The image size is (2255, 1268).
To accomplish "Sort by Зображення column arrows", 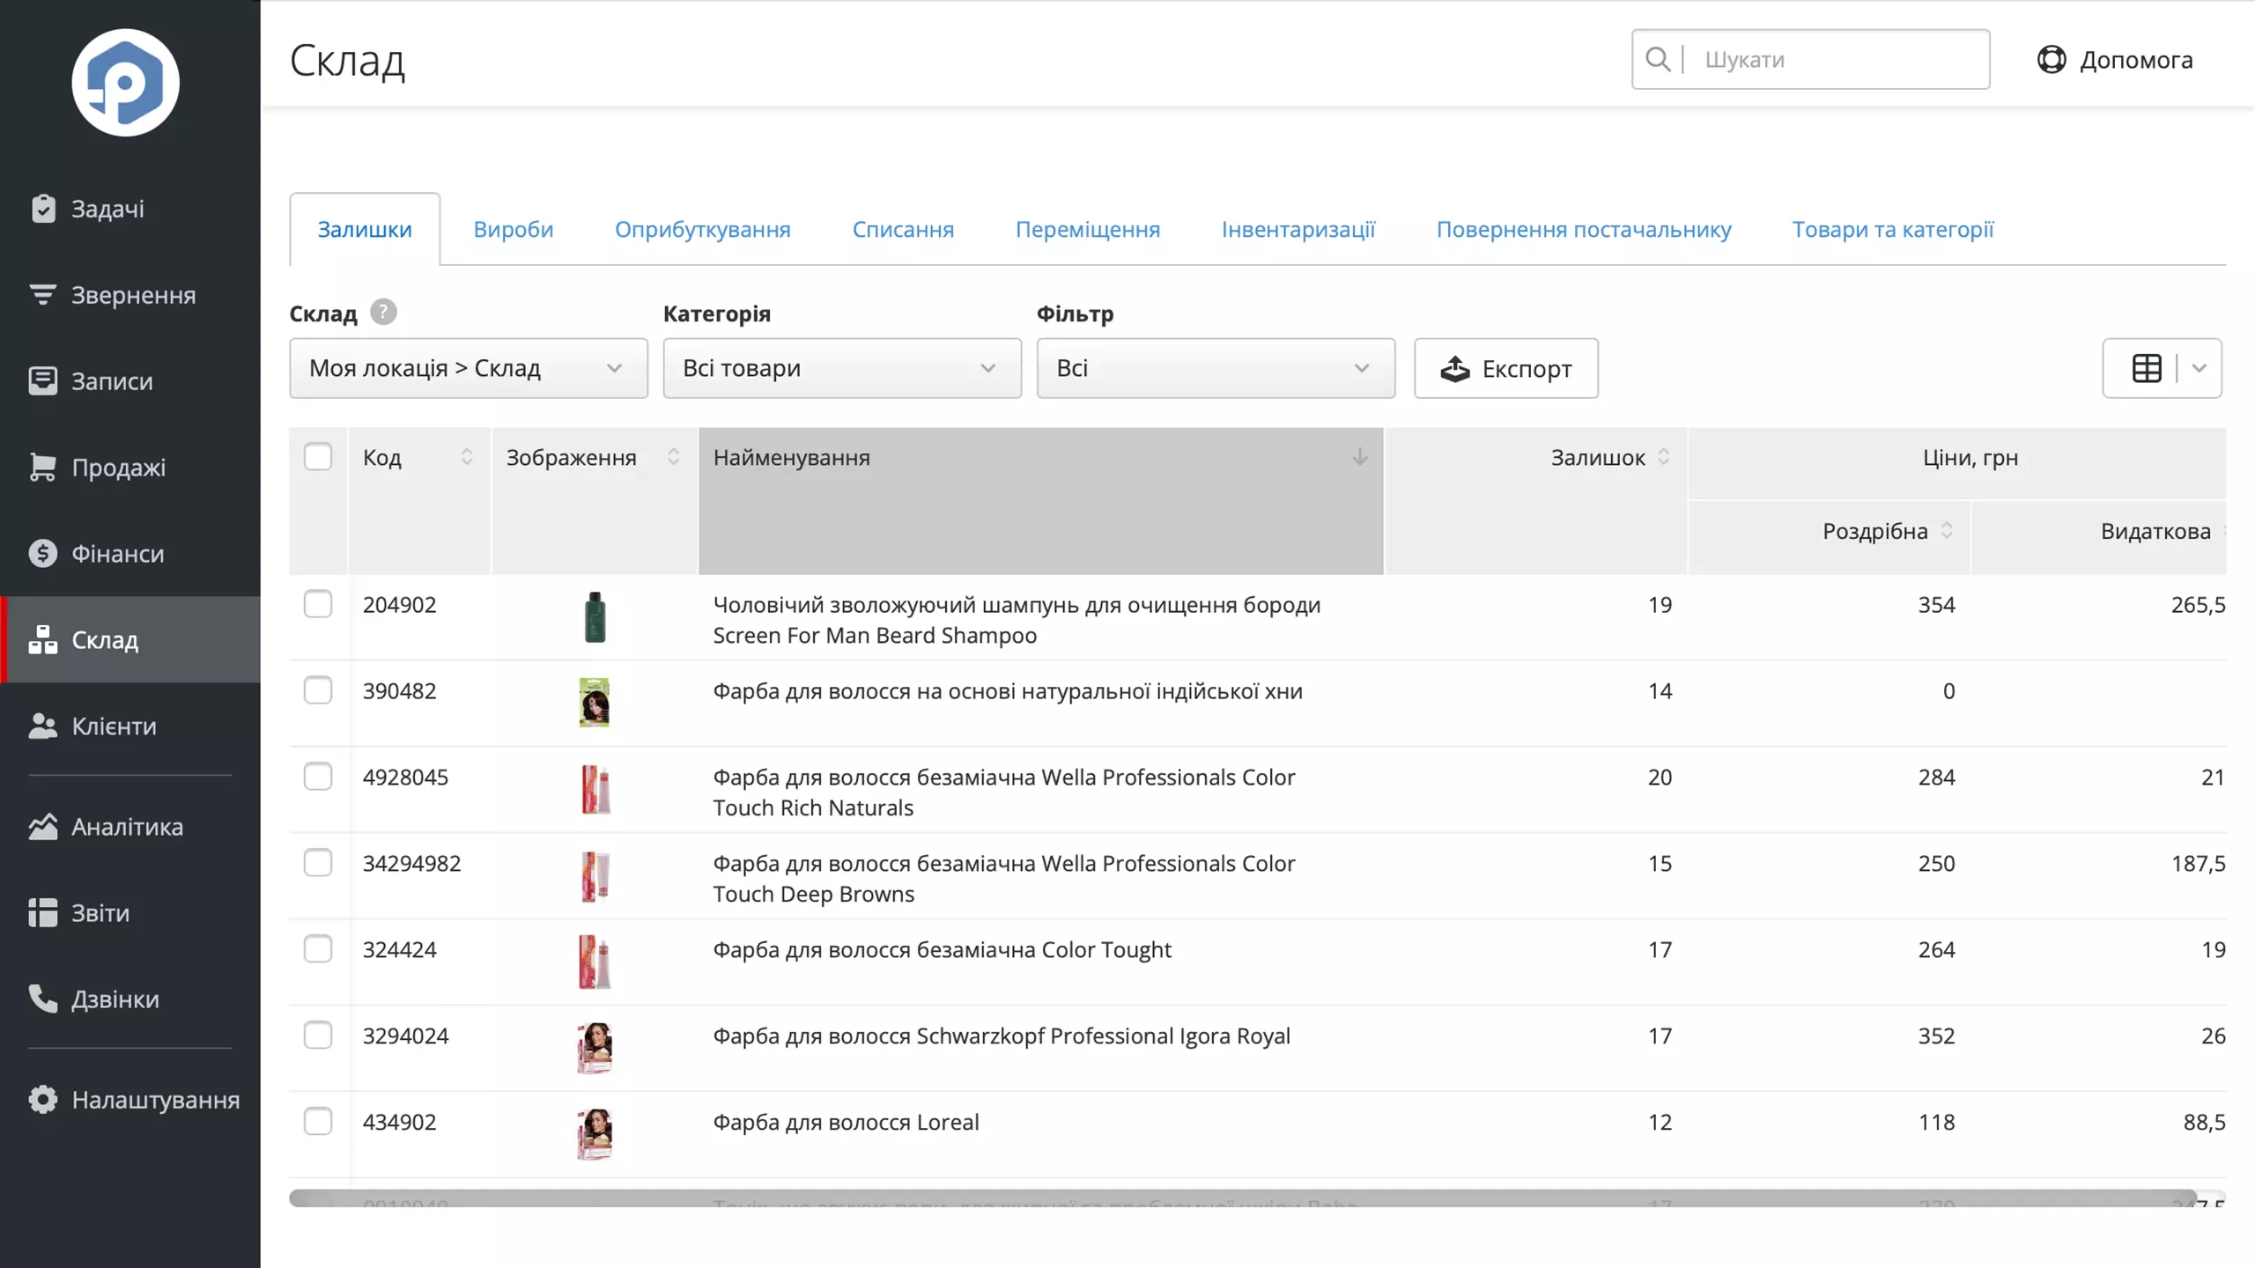I will coord(673,457).
